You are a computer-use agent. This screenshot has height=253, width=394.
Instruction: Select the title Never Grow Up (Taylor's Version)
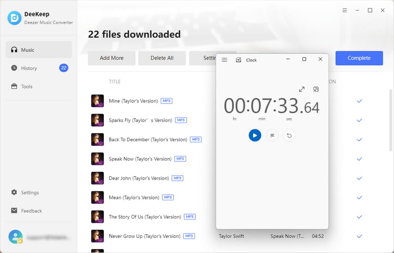click(144, 236)
